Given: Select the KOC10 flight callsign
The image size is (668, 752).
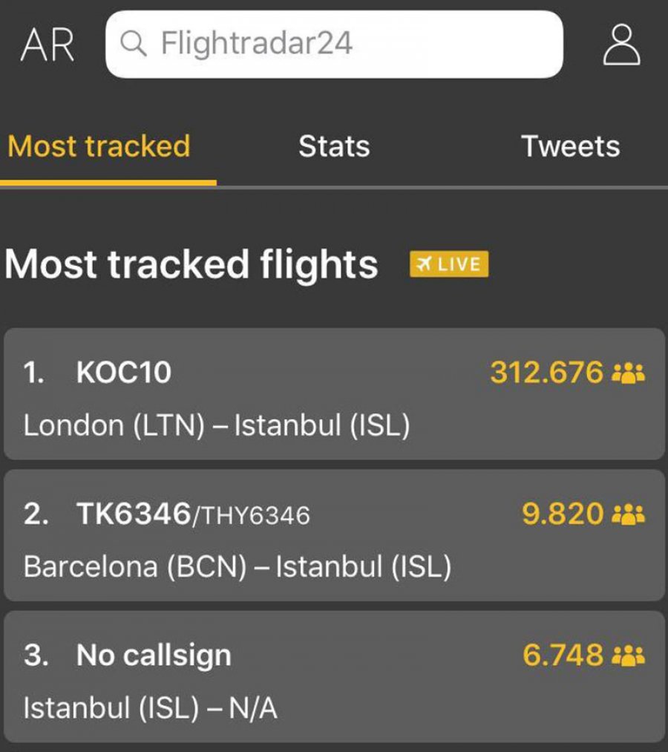Looking at the screenshot, I should 124,372.
